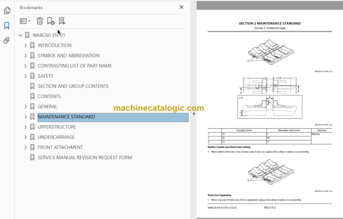Expand the MAINTENANCE STANDARD bookmark
This screenshot has width=343, height=219.
click(x=25, y=117)
